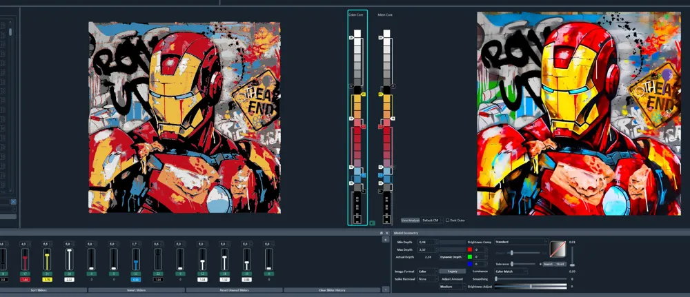Click yellow marker 21 on Color Core

click(x=364, y=94)
